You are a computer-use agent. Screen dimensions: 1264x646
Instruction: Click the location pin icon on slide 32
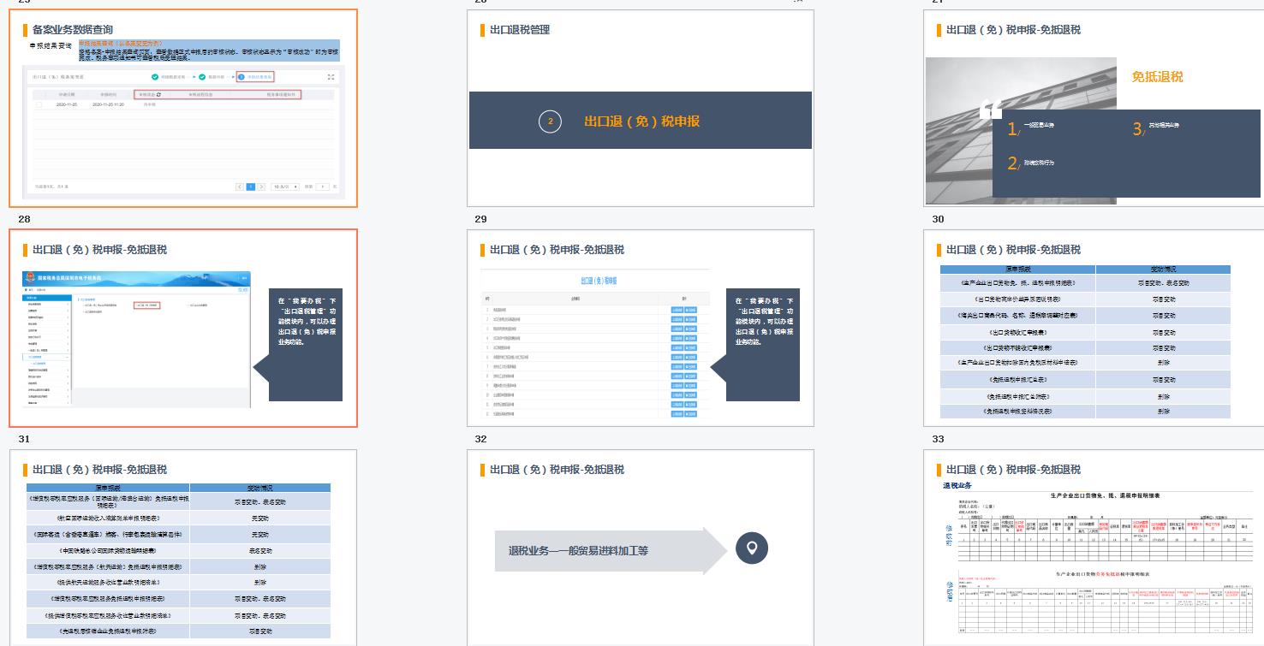coord(752,548)
